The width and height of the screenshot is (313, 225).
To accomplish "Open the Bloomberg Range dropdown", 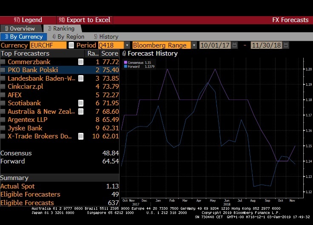I will (194, 45).
